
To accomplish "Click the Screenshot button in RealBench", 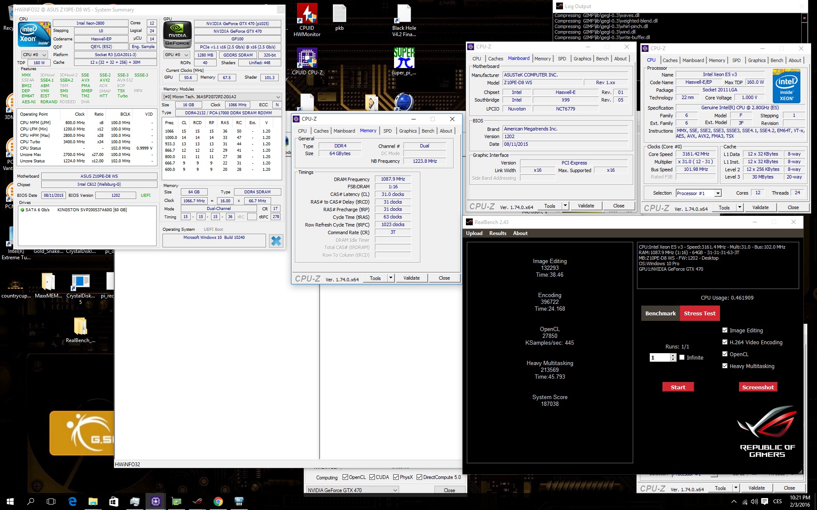I will click(758, 387).
